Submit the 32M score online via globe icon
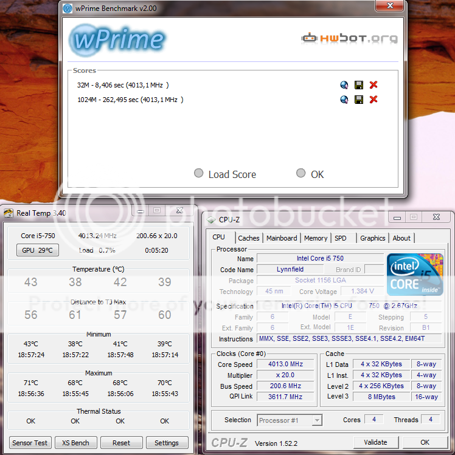The image size is (455, 455). click(x=344, y=84)
